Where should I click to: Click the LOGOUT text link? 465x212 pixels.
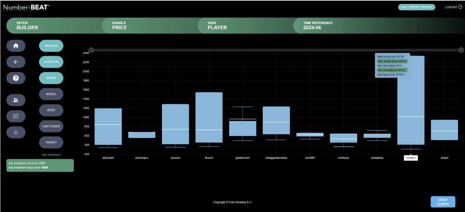point(451,7)
